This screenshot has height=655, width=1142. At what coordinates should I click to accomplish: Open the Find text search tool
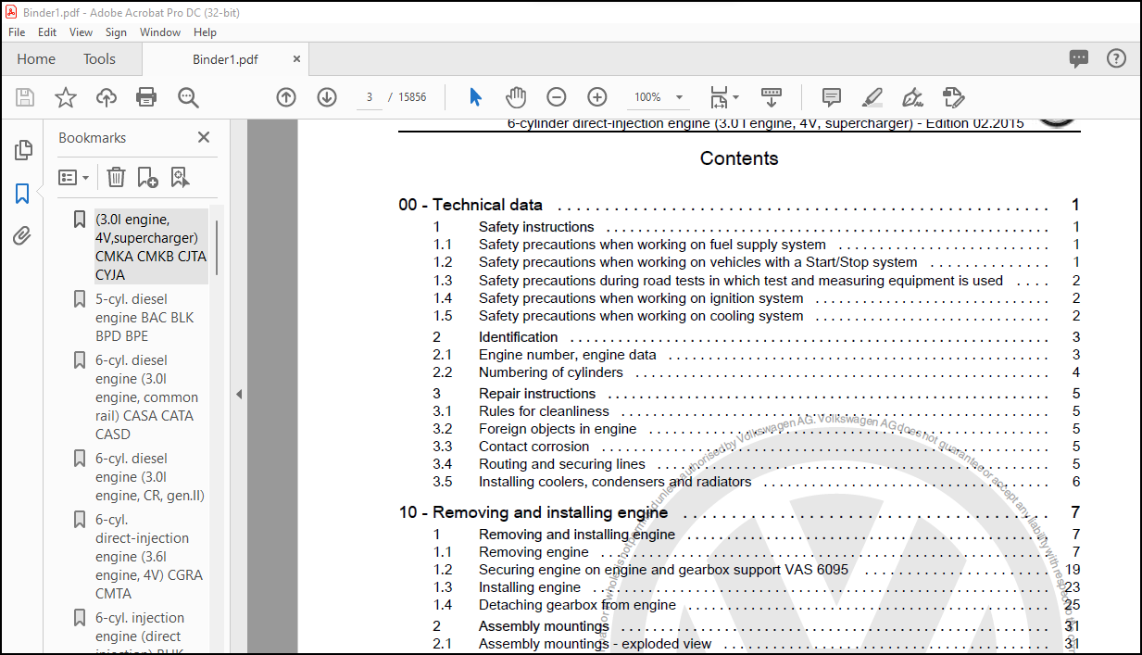[189, 97]
